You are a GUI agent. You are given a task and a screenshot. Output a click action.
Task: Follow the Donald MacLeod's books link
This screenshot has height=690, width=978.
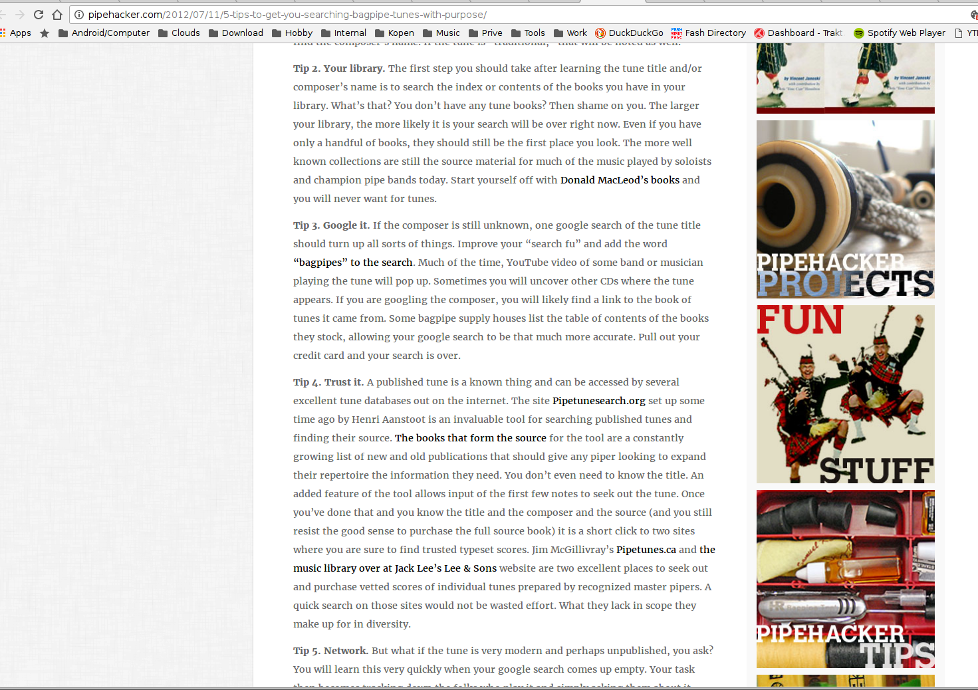620,180
